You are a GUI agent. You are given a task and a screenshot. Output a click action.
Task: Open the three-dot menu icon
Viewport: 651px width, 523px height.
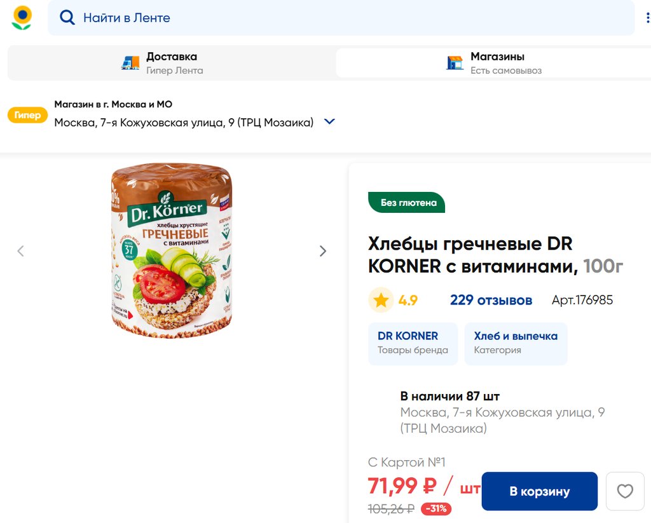click(647, 18)
